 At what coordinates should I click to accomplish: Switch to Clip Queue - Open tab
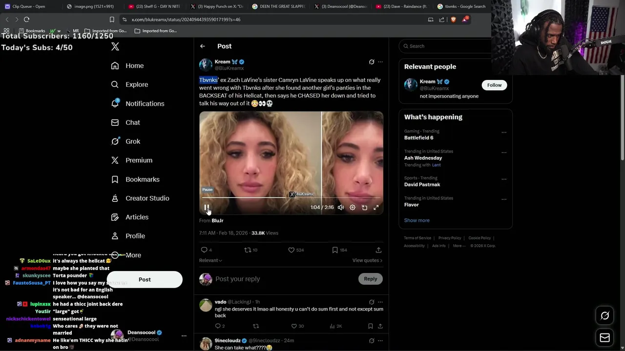[28, 6]
